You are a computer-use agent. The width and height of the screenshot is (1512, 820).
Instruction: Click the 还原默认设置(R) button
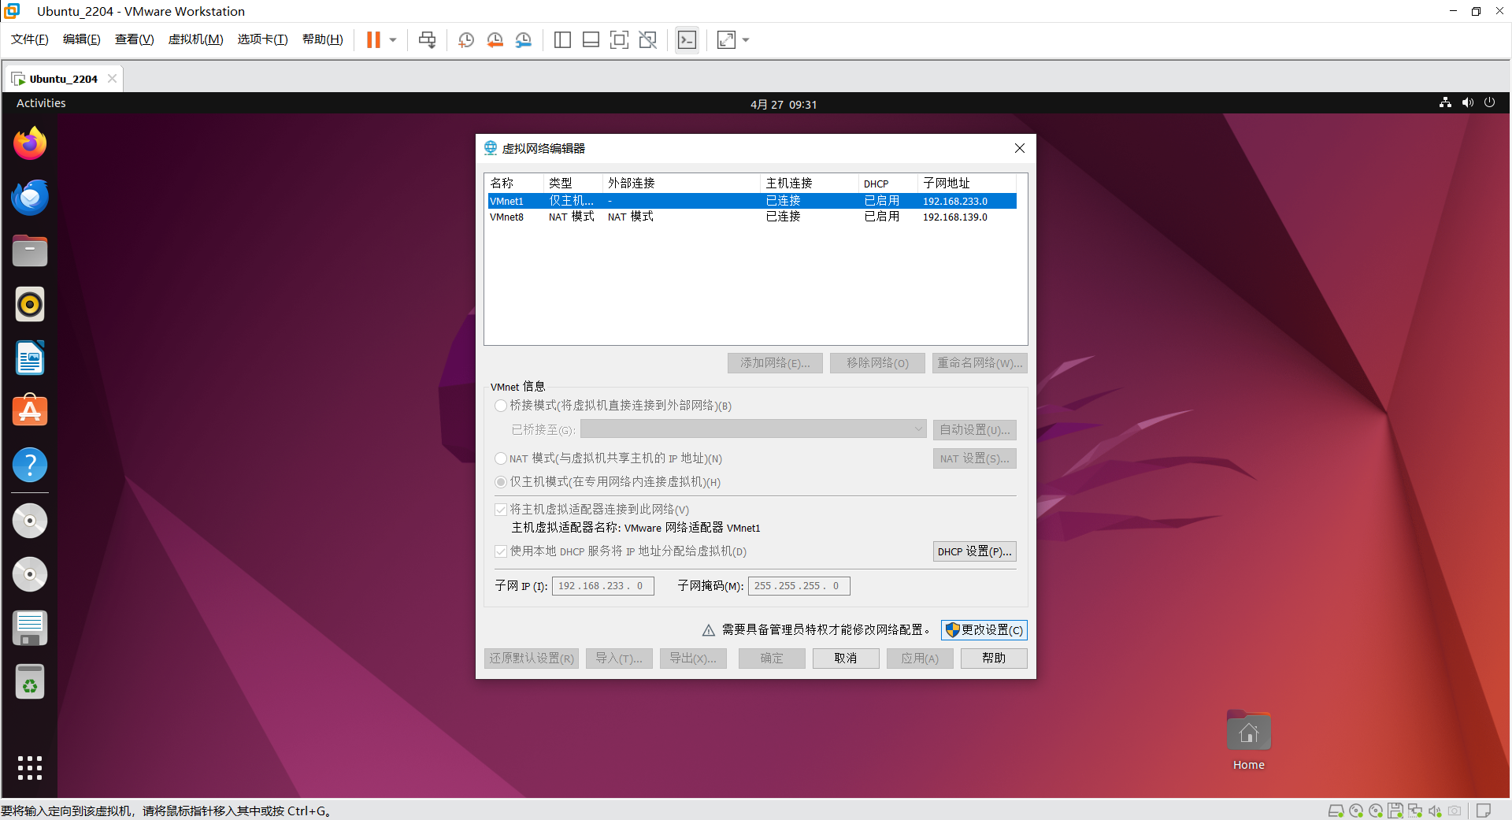coord(532,659)
